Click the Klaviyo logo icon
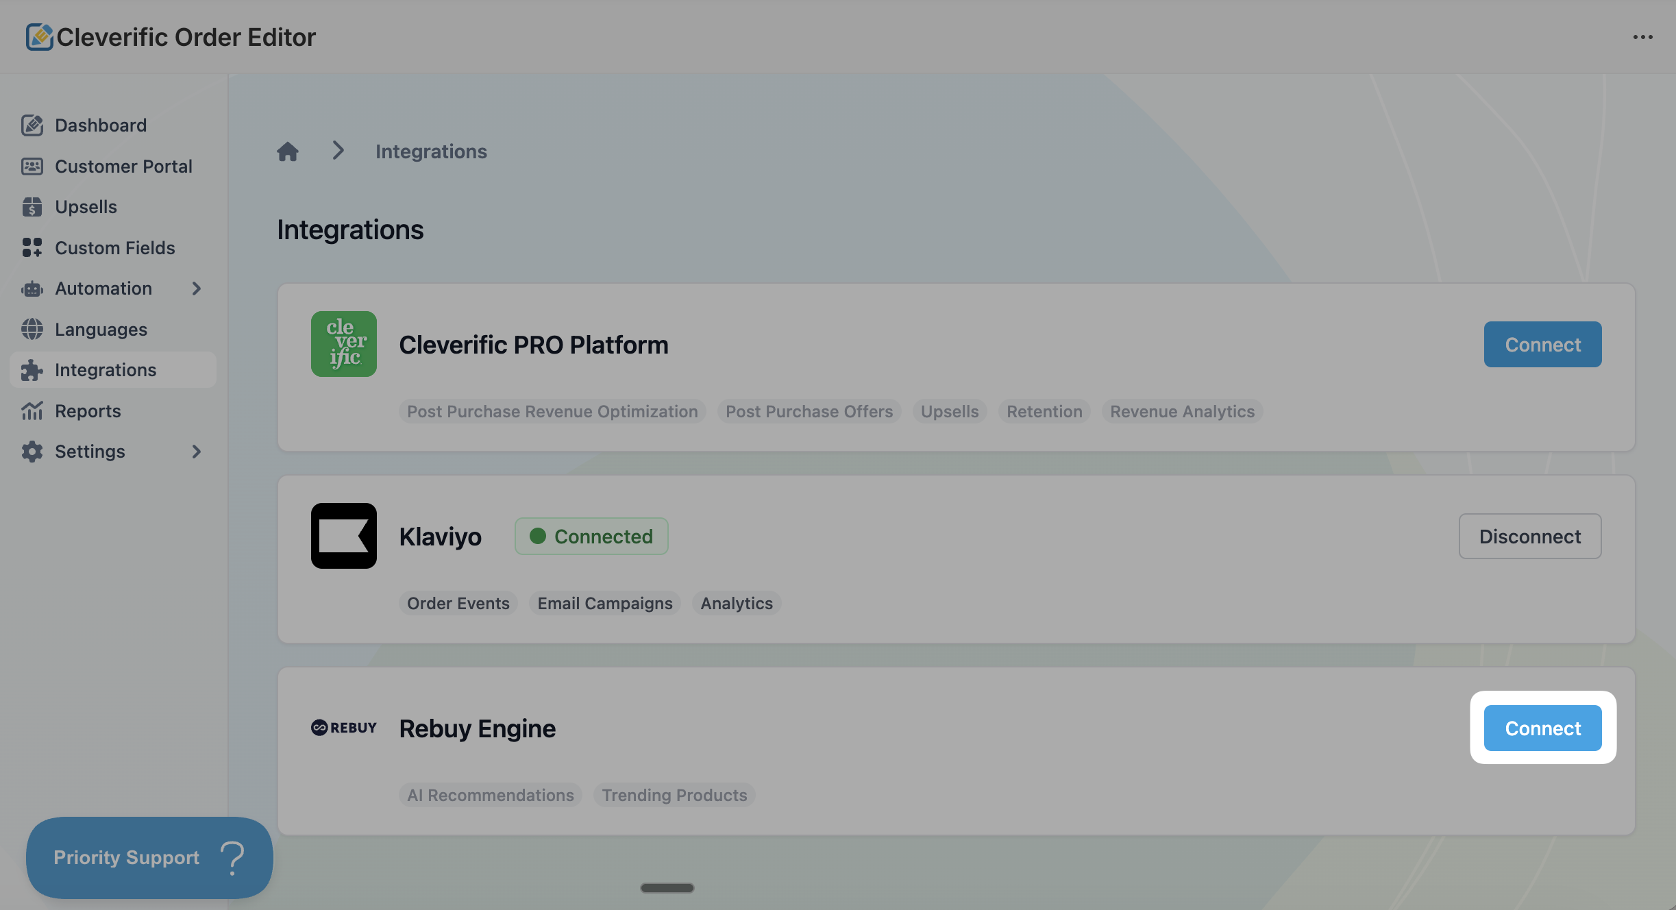The width and height of the screenshot is (1676, 910). click(x=344, y=536)
